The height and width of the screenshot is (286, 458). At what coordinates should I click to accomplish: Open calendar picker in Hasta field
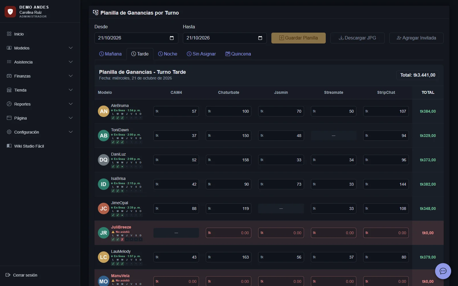(260, 38)
